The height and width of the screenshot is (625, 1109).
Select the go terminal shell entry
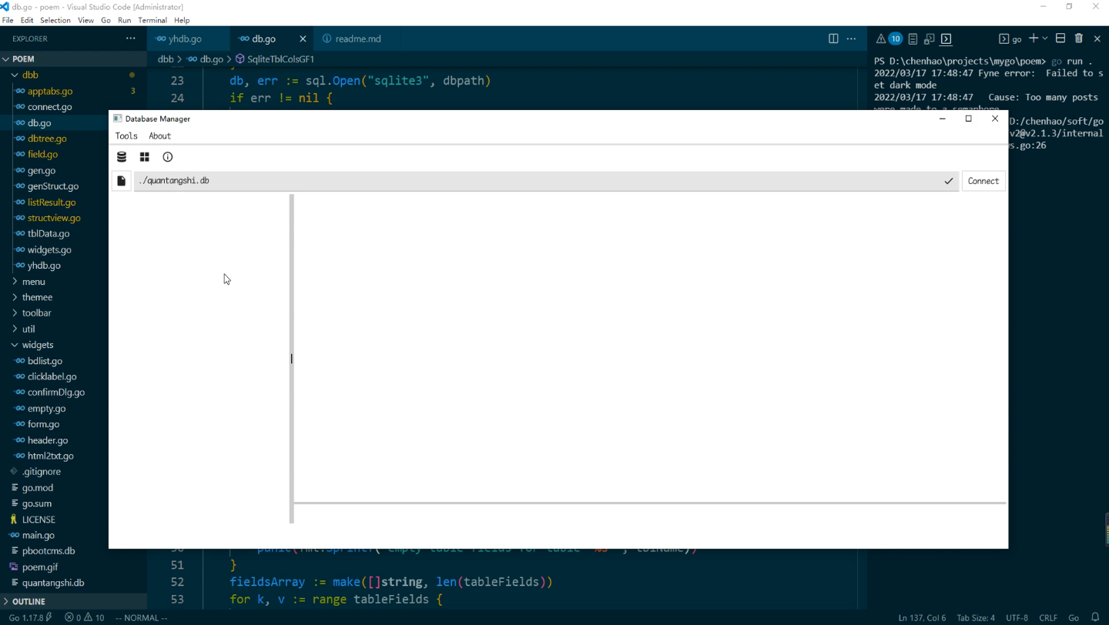coord(1010,38)
